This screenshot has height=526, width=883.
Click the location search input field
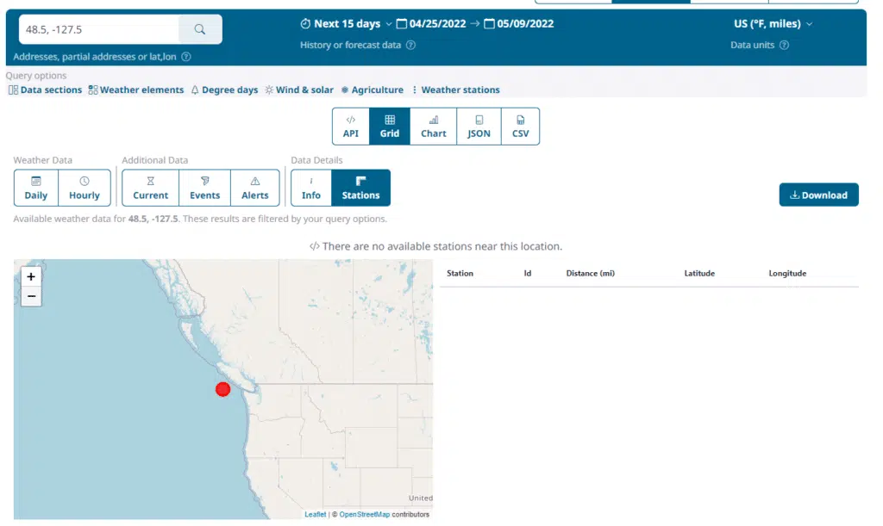[99, 29]
